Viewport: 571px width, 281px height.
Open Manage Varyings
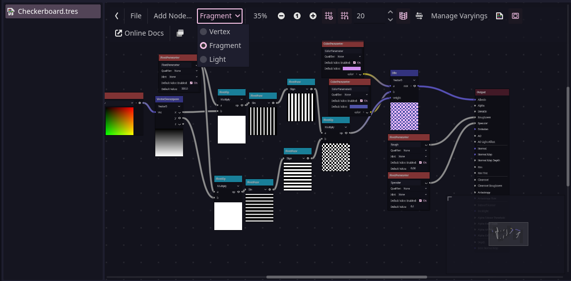pos(459,16)
